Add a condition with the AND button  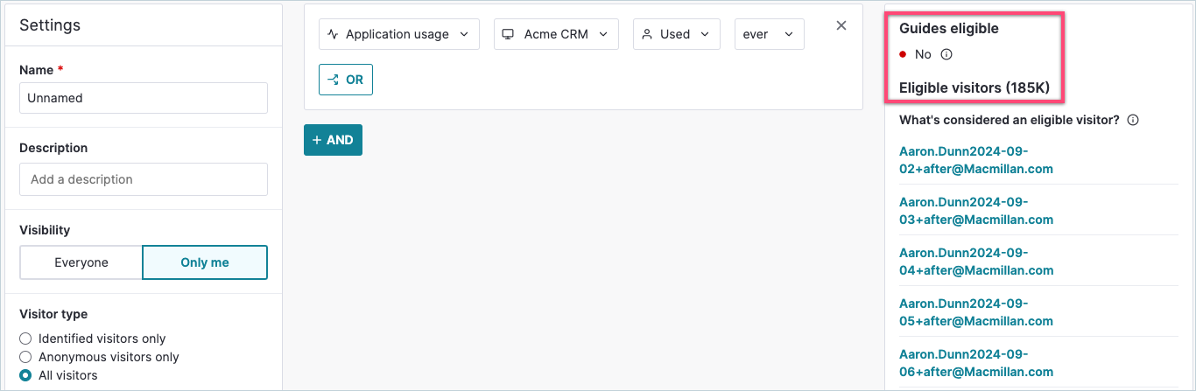click(333, 140)
